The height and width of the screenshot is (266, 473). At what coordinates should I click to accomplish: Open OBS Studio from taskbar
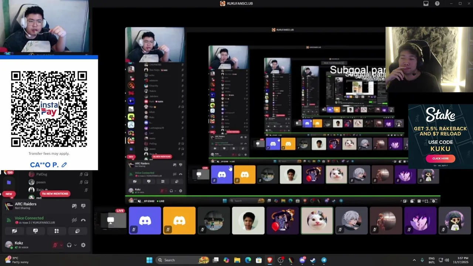[x=280, y=260]
